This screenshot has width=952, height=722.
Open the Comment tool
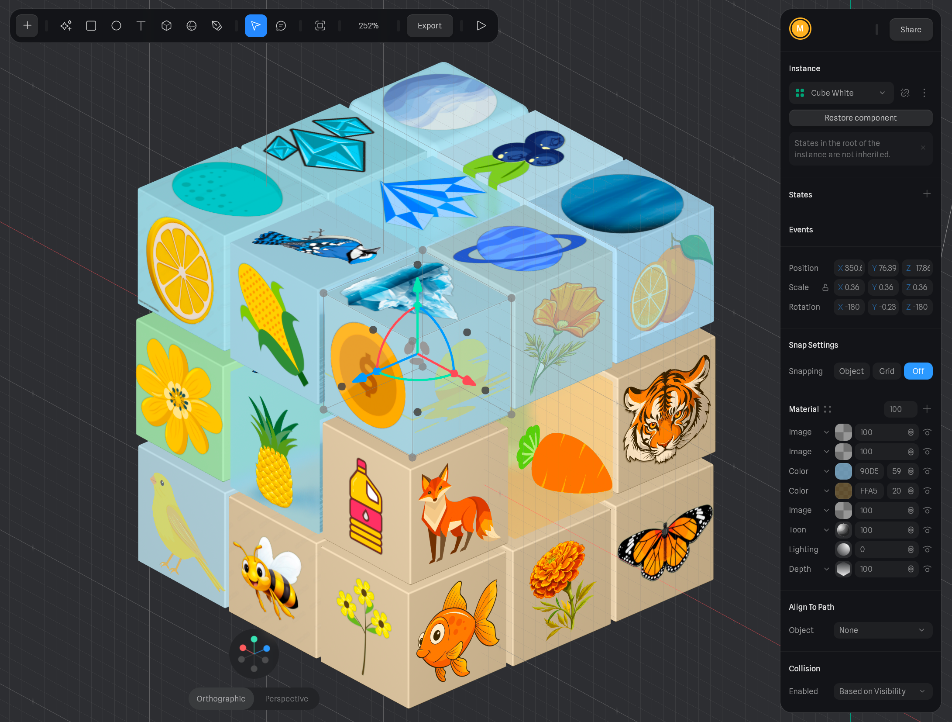281,26
